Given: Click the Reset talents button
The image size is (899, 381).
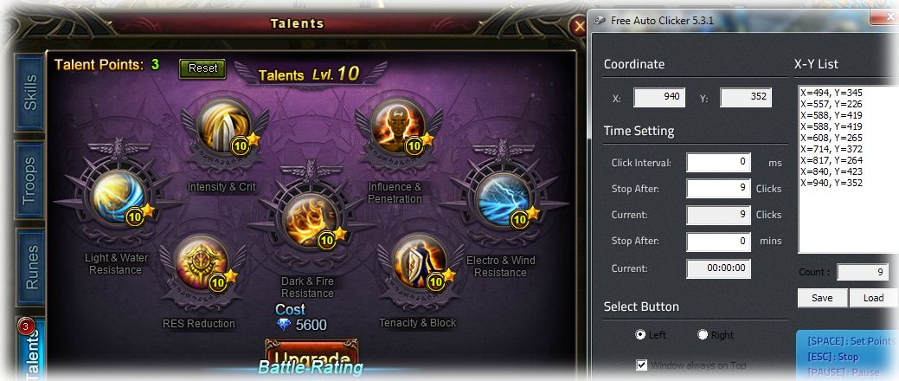Looking at the screenshot, I should click(x=202, y=68).
